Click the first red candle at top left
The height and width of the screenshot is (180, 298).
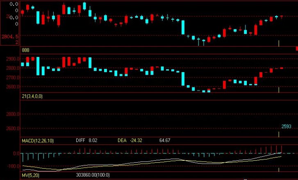(x=22, y=12)
